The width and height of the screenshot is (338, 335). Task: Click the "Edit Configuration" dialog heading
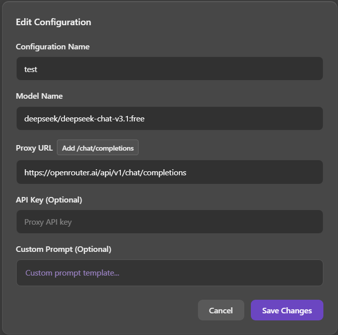(x=53, y=22)
